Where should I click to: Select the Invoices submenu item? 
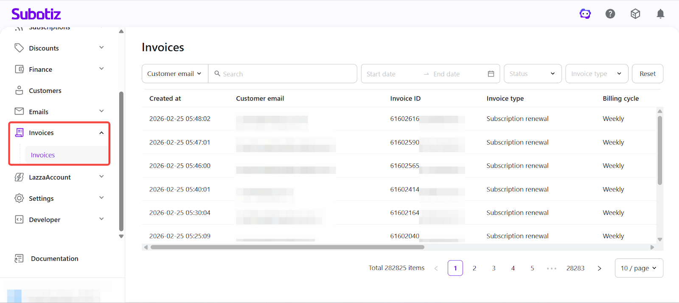pyautogui.click(x=43, y=155)
